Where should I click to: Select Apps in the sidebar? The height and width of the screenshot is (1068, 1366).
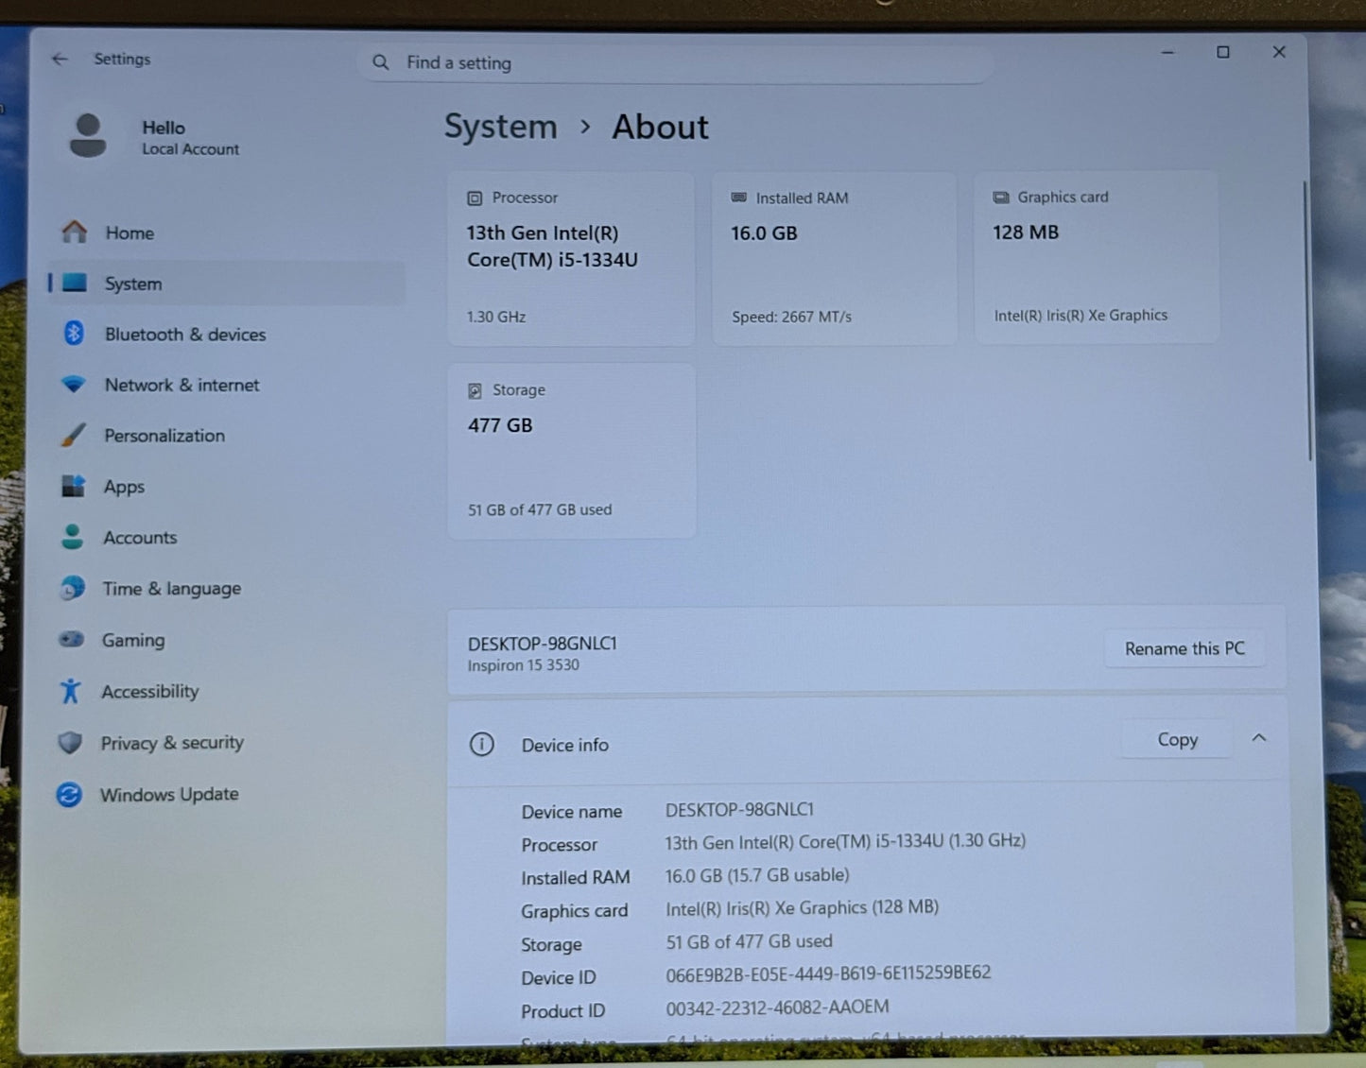(227, 487)
